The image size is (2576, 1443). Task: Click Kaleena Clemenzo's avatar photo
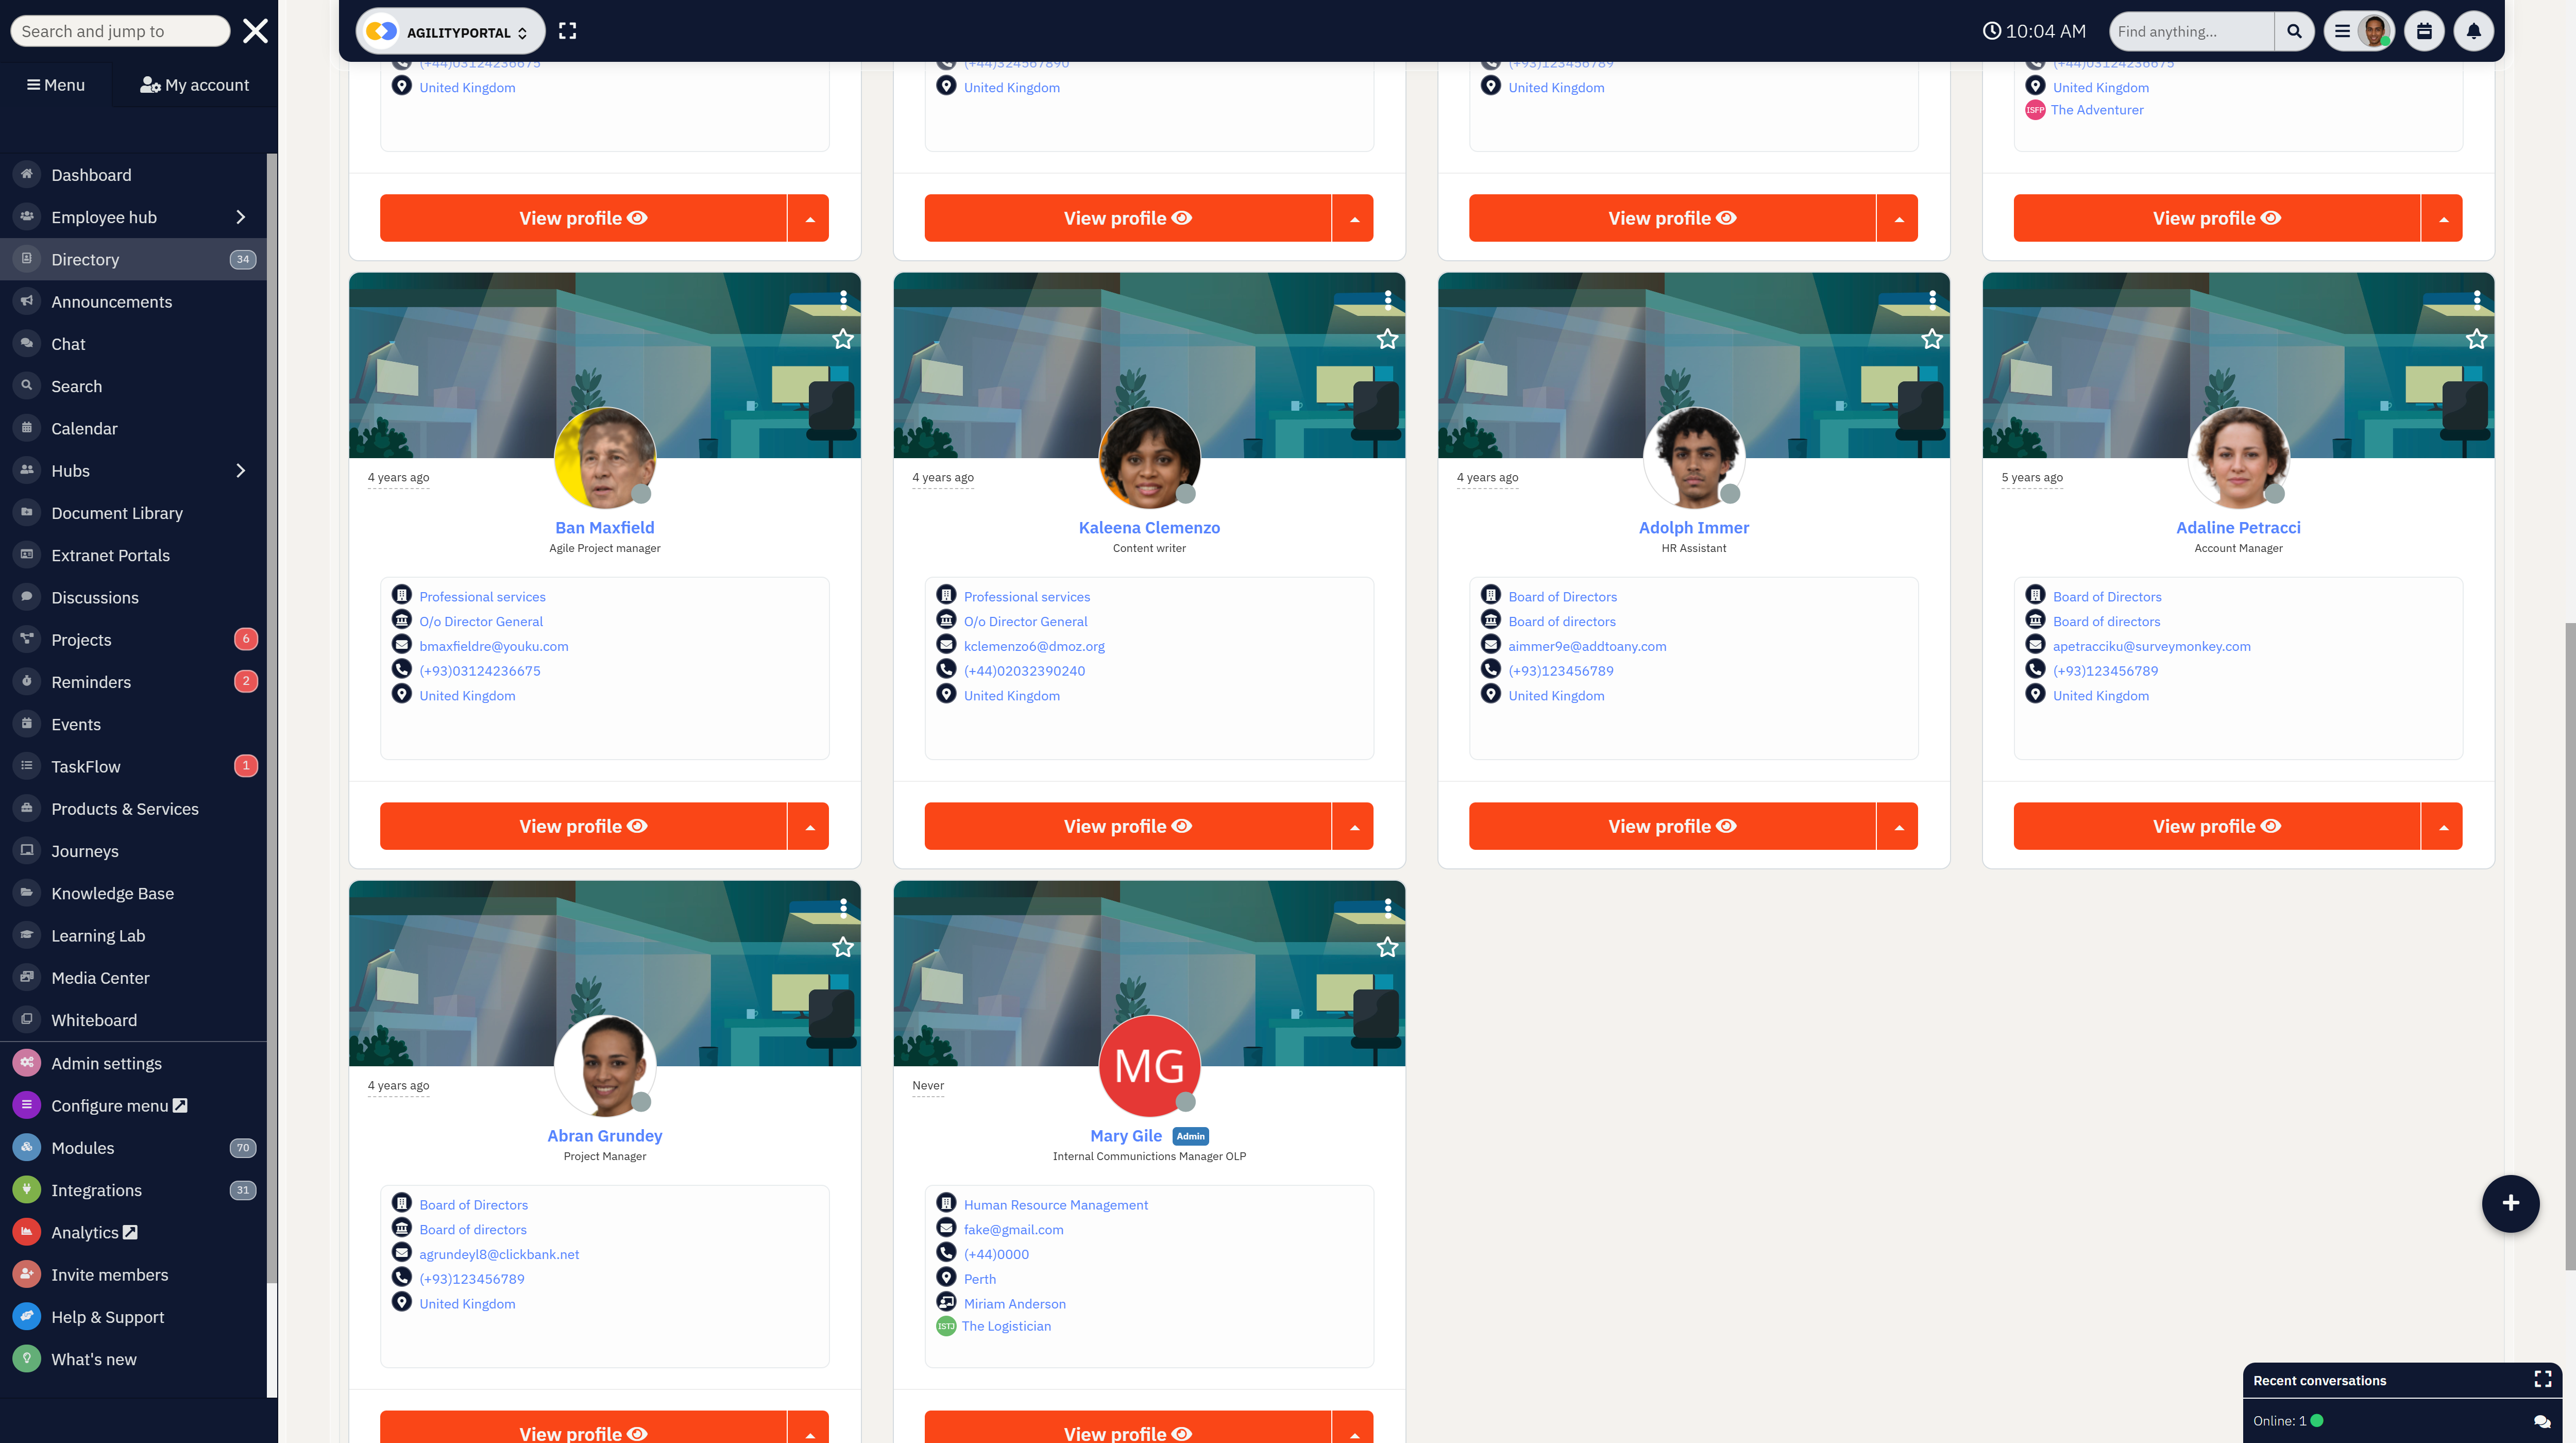1149,458
